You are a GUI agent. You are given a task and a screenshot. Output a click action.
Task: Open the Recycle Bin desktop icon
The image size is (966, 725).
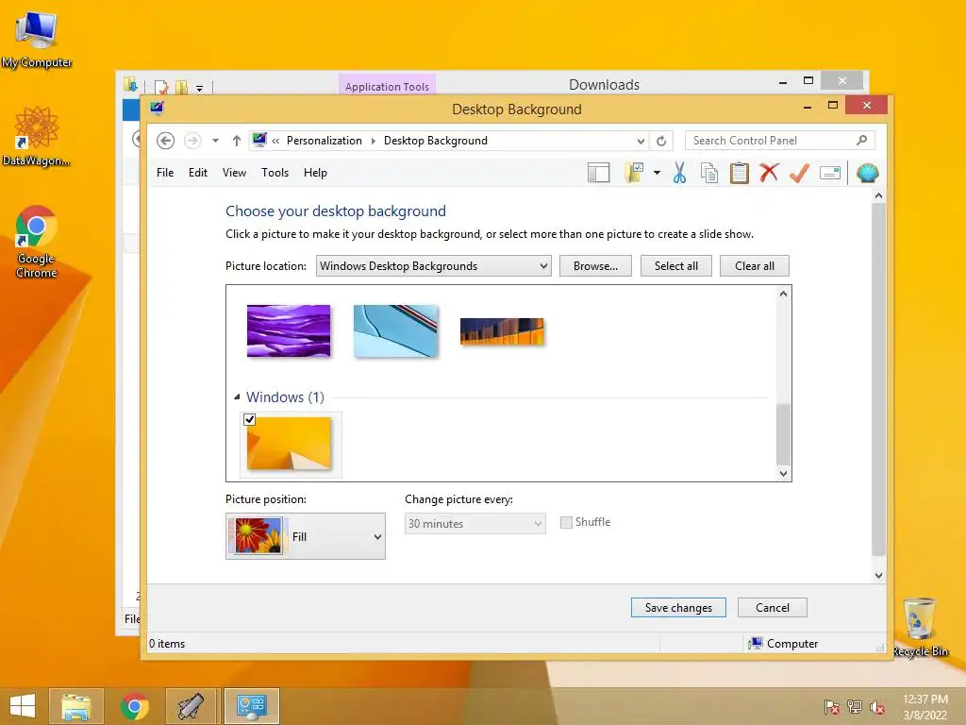[x=920, y=627]
